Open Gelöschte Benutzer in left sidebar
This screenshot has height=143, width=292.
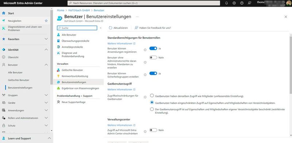pyautogui.click(x=19, y=80)
